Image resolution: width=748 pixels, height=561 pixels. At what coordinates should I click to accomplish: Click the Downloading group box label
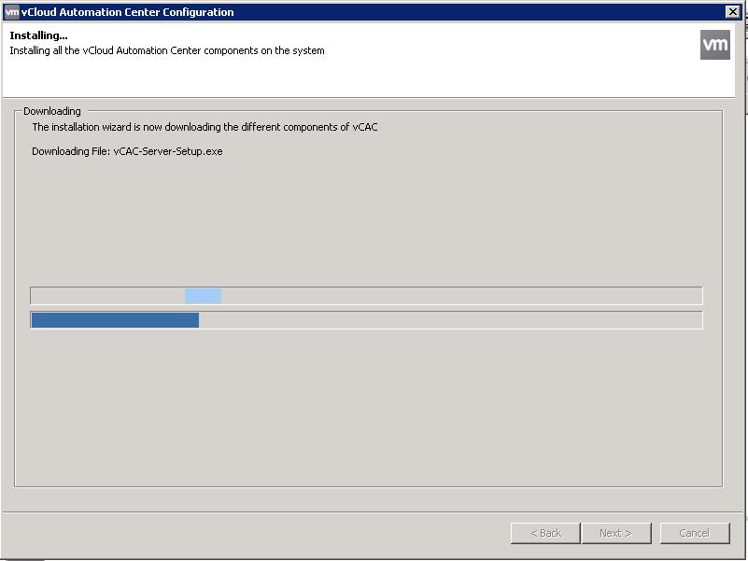click(52, 111)
